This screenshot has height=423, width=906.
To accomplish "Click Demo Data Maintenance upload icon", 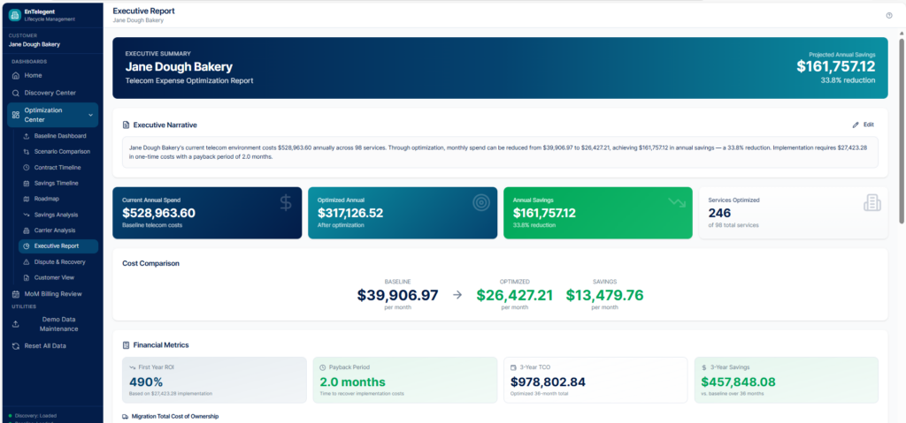I will coord(15,323).
